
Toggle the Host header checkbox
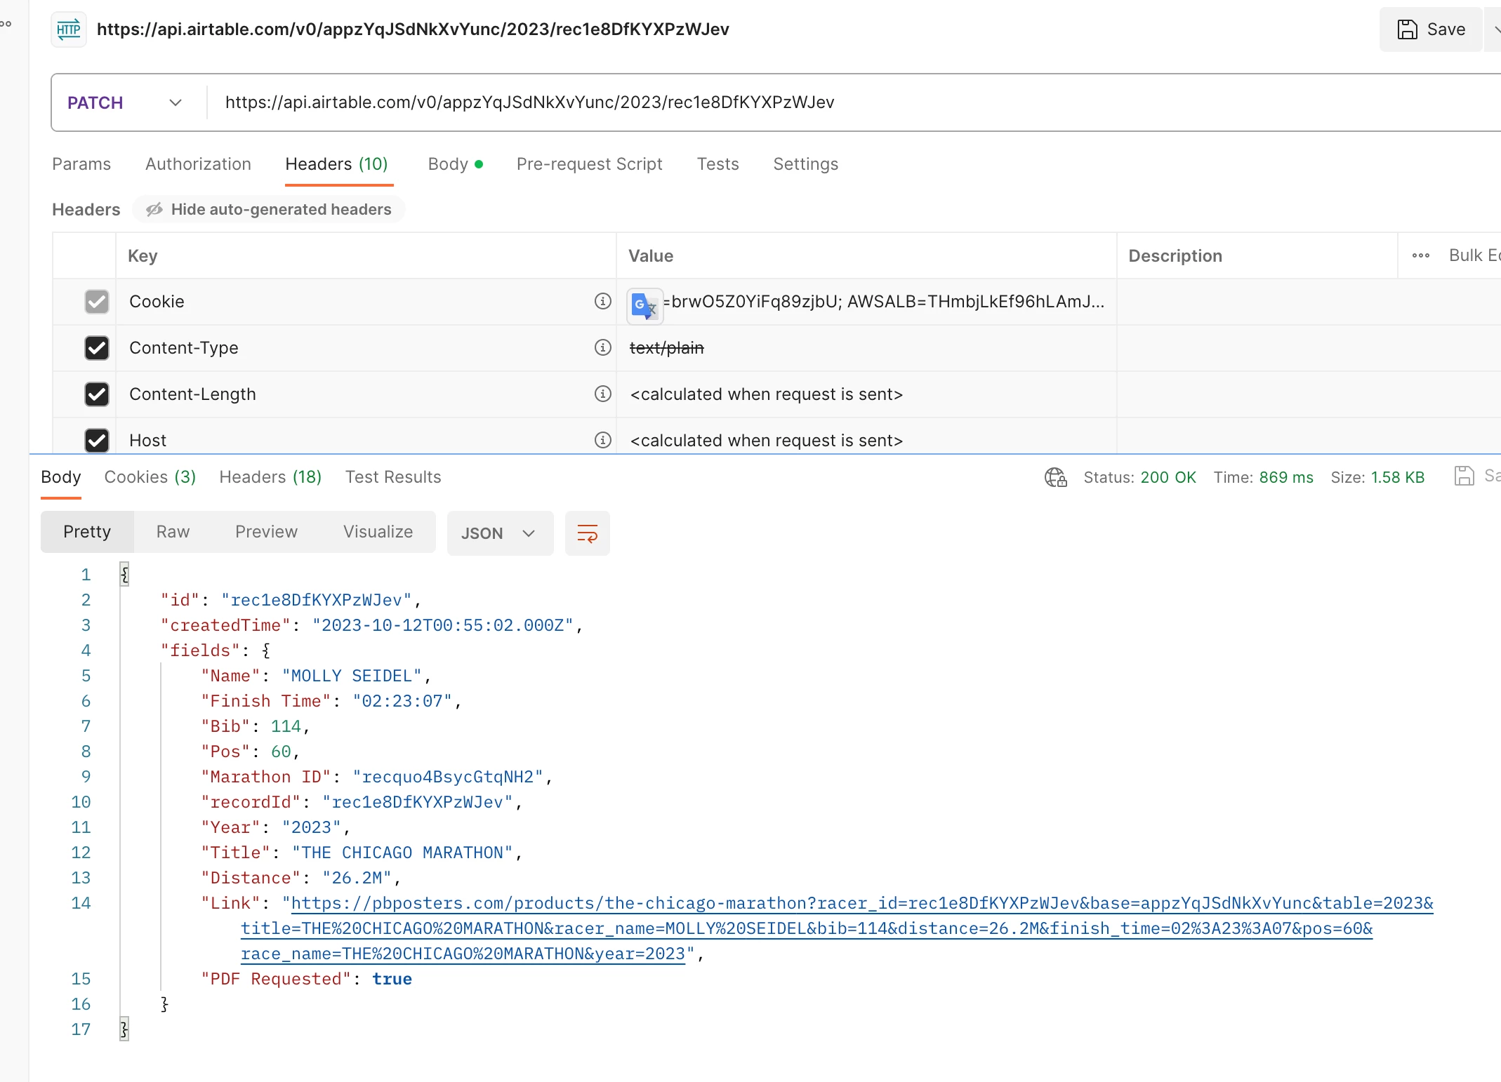97,440
